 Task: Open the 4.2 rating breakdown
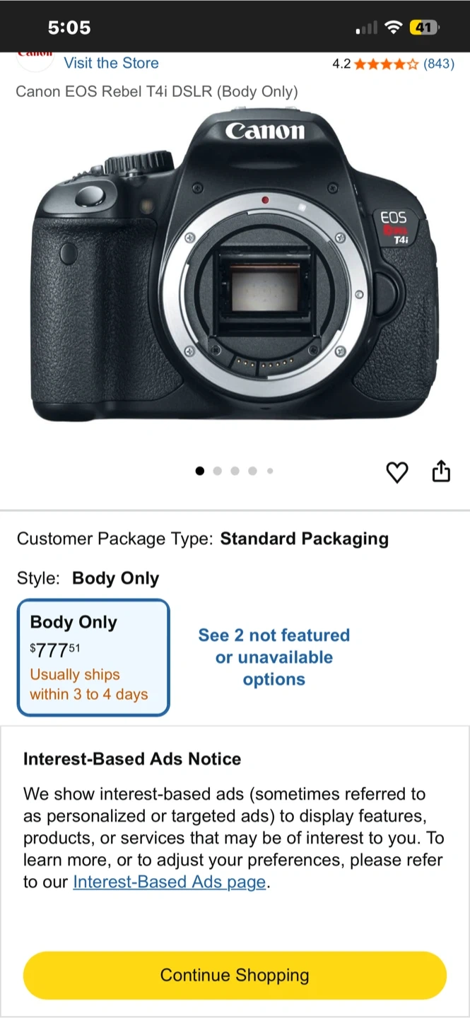pos(341,64)
